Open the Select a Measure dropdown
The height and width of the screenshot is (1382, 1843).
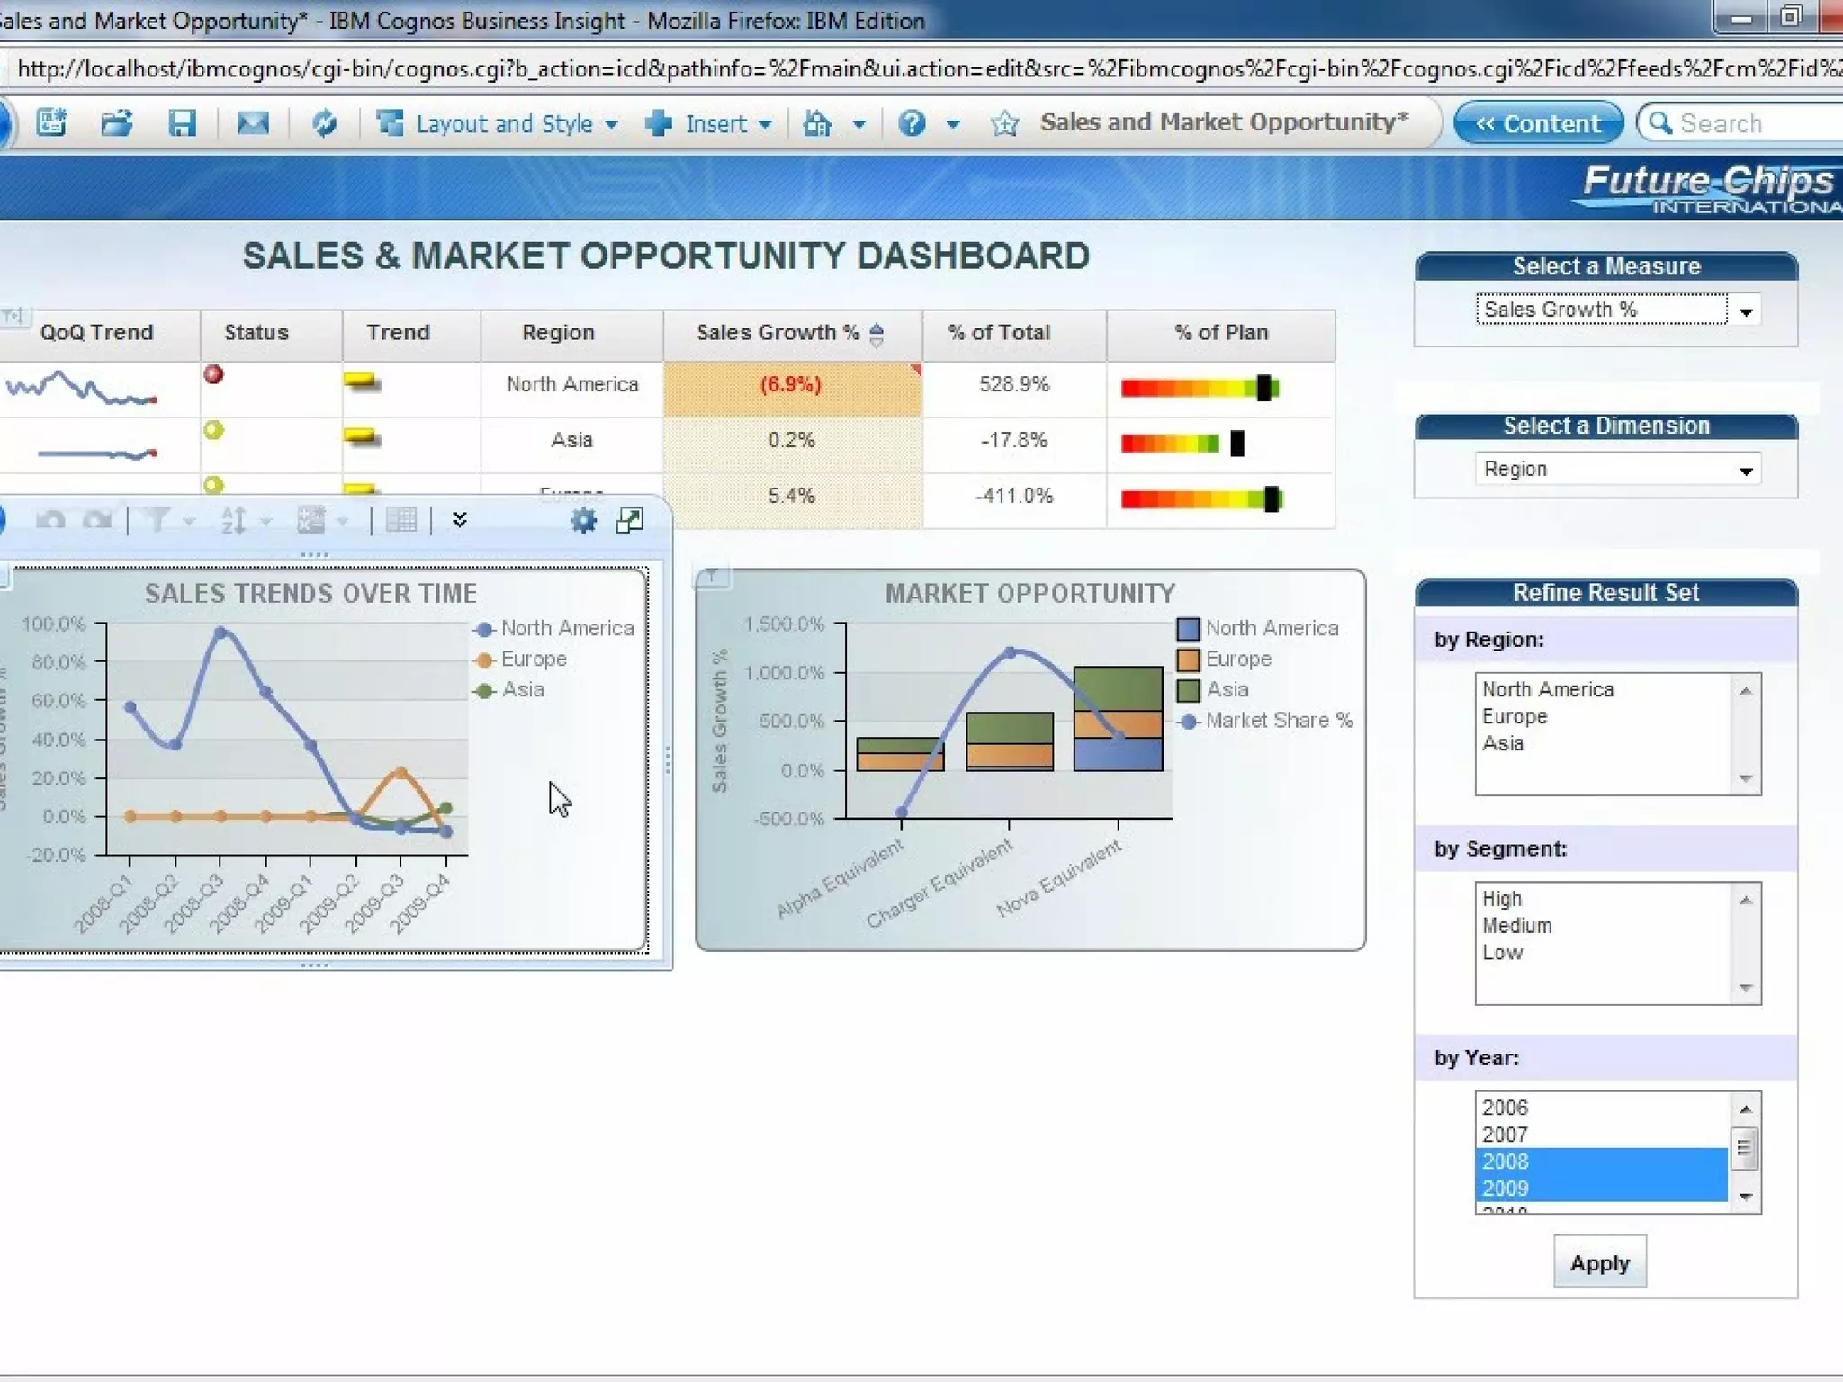[x=1745, y=311]
